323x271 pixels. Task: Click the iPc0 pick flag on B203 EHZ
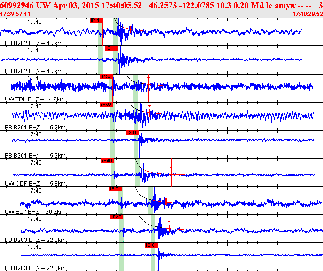[x=116, y=217]
